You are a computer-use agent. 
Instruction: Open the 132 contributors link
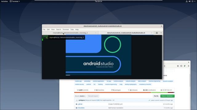click(149, 90)
